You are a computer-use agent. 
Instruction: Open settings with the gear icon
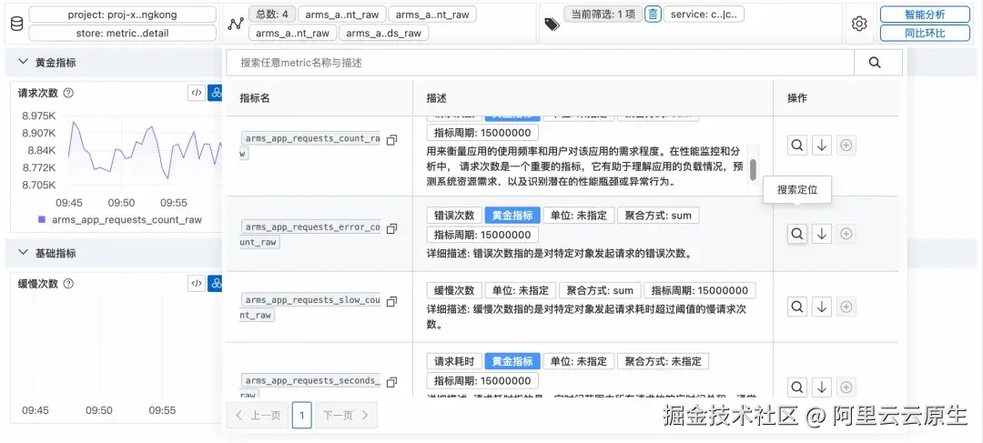coord(859,24)
